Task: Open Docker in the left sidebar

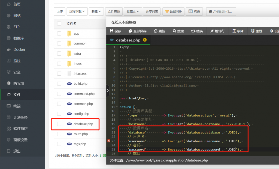Action: tap(19, 49)
